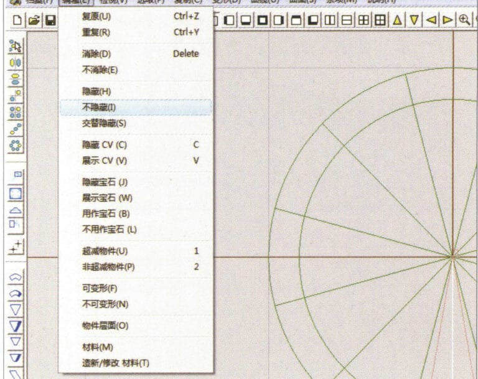Image resolution: width=478 pixels, height=379 pixels.
Task: Choose 用作宝石 (B) menu item
Action: 136,213
